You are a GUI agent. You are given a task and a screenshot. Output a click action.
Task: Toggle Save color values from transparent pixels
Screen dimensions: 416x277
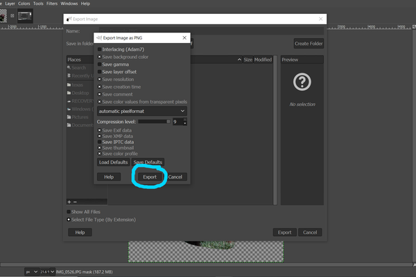[99, 102]
